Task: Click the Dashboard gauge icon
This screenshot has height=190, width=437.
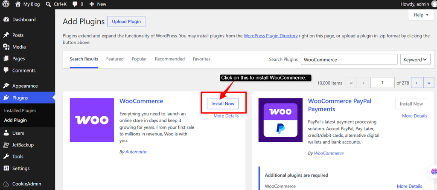Action: click(6, 20)
